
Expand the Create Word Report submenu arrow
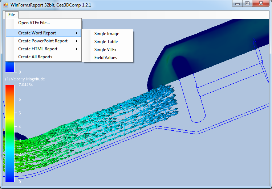coord(77,33)
